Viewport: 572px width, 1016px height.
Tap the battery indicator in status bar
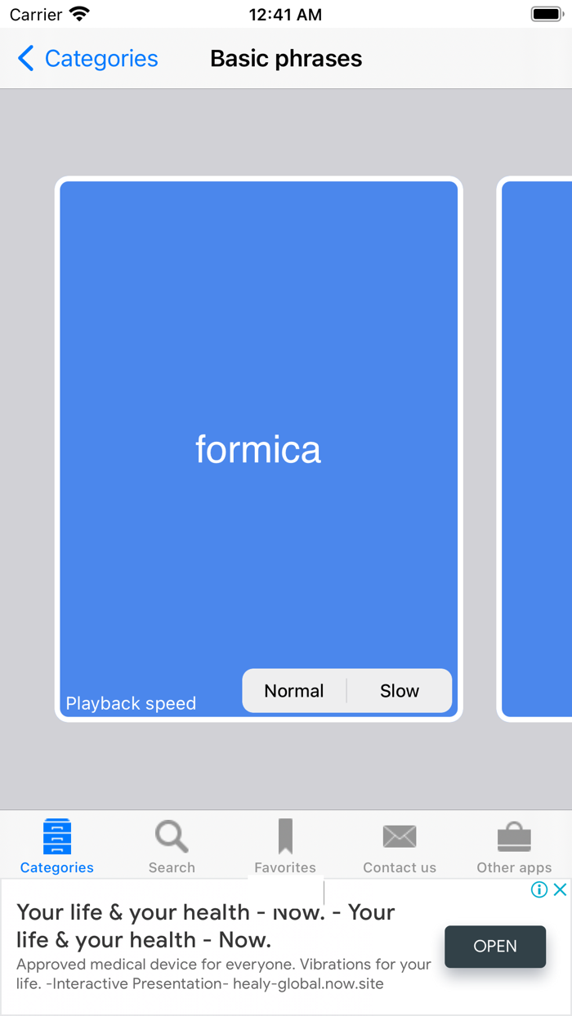coord(547,13)
